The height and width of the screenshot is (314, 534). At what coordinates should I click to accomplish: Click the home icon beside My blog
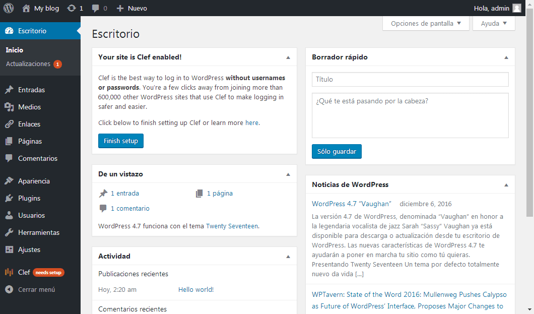click(x=26, y=8)
